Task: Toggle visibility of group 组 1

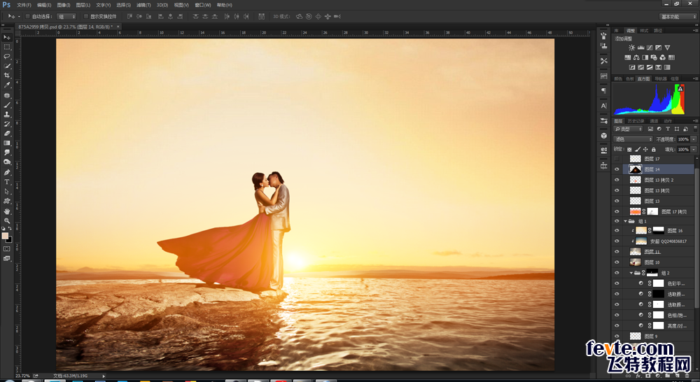Action: pyautogui.click(x=617, y=221)
